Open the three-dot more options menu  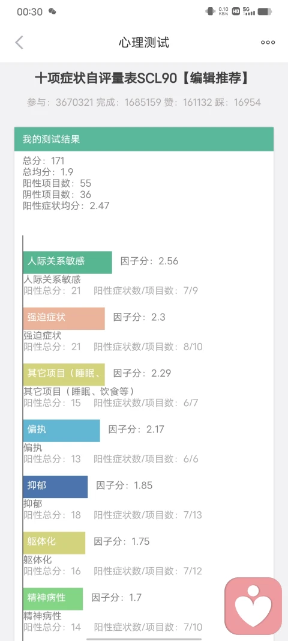pos(268,42)
